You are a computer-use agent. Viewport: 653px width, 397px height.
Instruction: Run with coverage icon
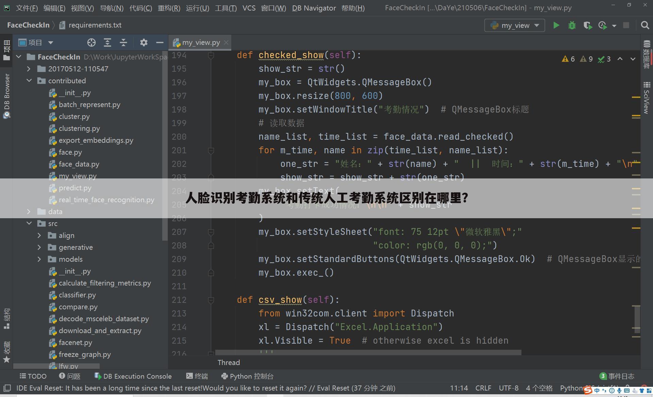coord(587,25)
